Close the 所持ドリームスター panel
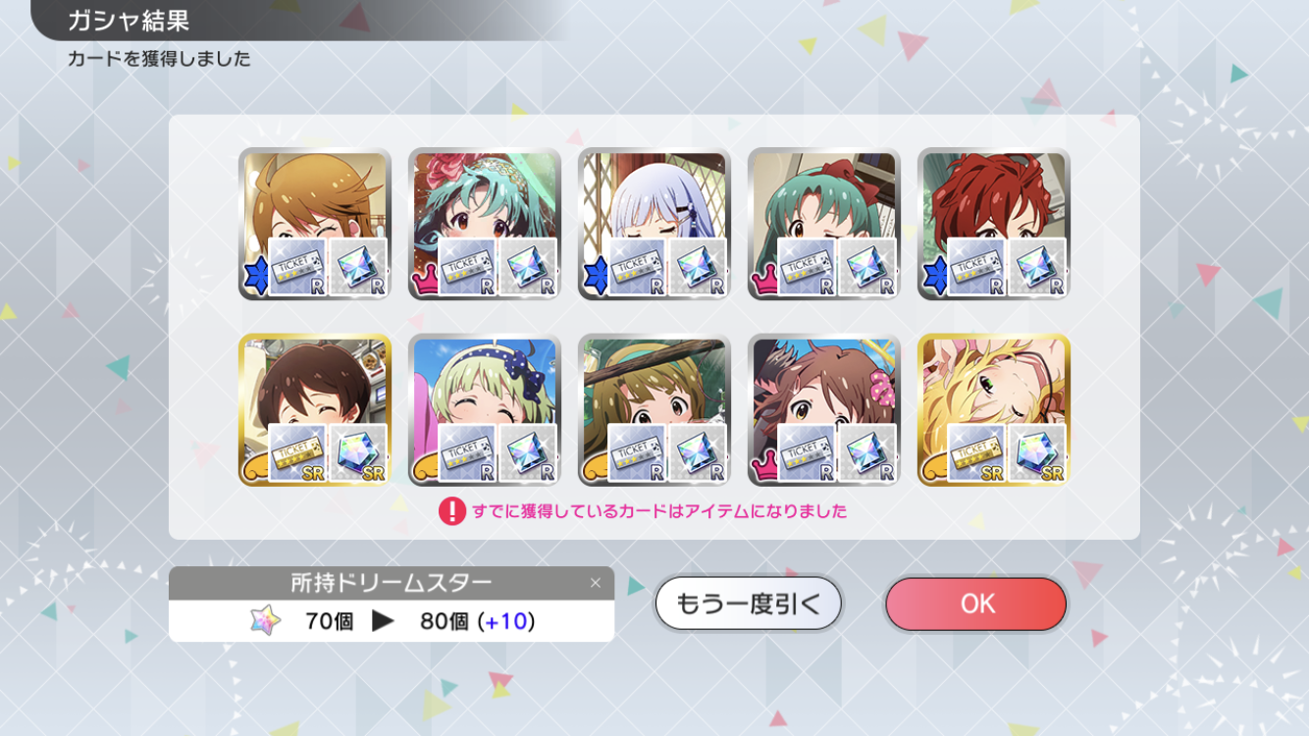Viewport: 1309px width, 736px height. pyautogui.click(x=595, y=583)
